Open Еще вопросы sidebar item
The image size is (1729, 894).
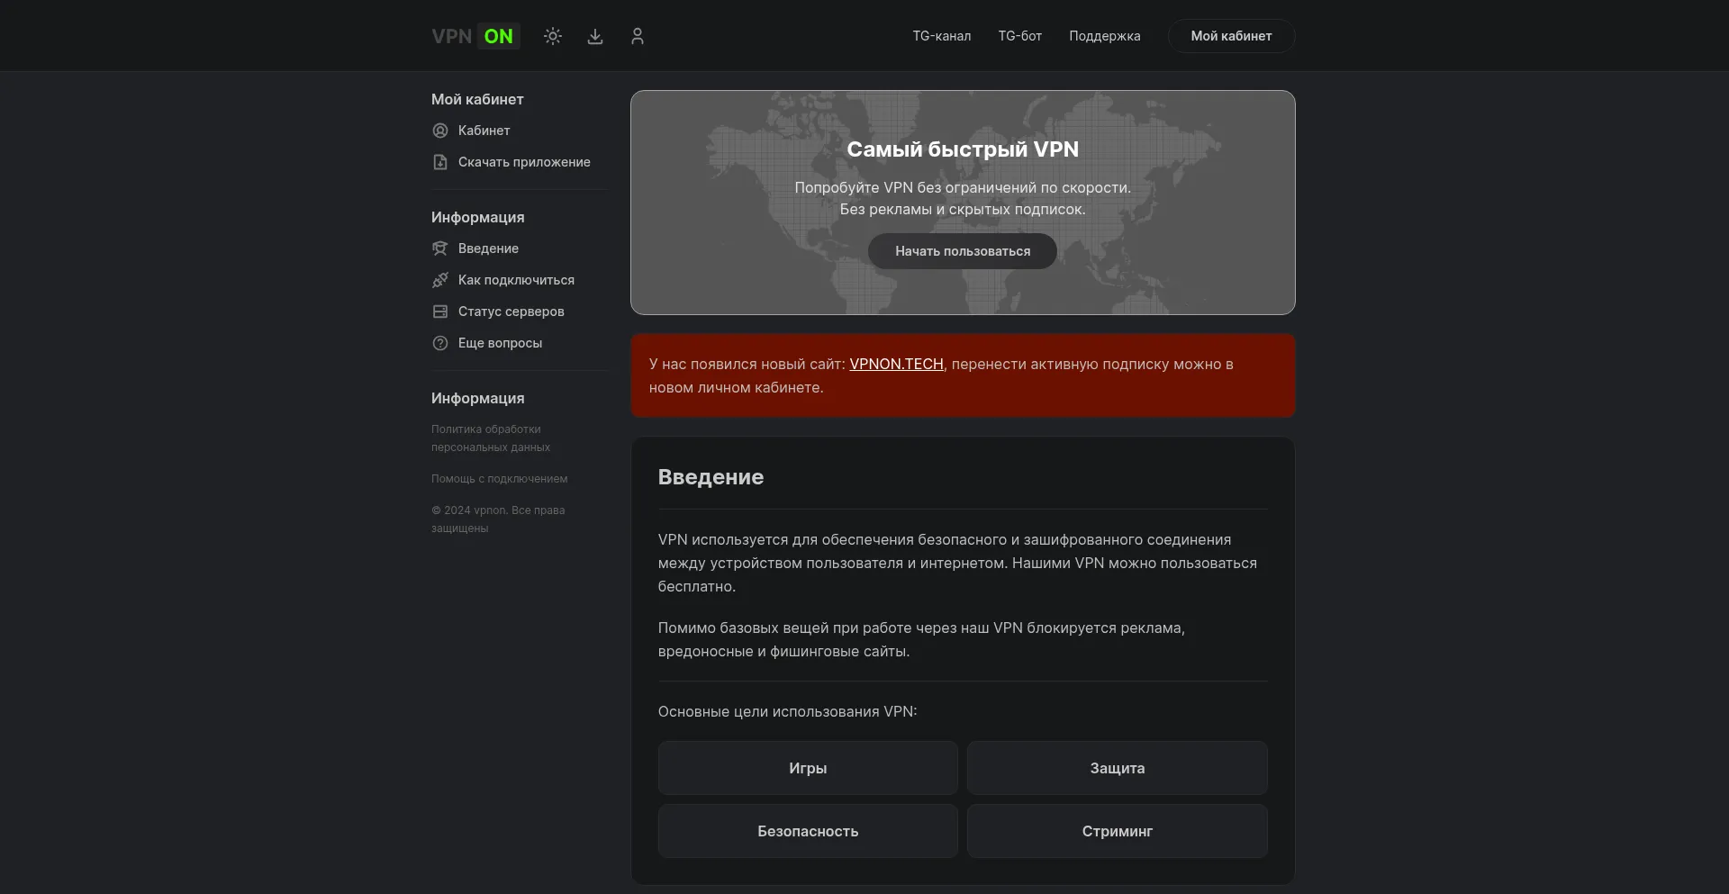[500, 343]
